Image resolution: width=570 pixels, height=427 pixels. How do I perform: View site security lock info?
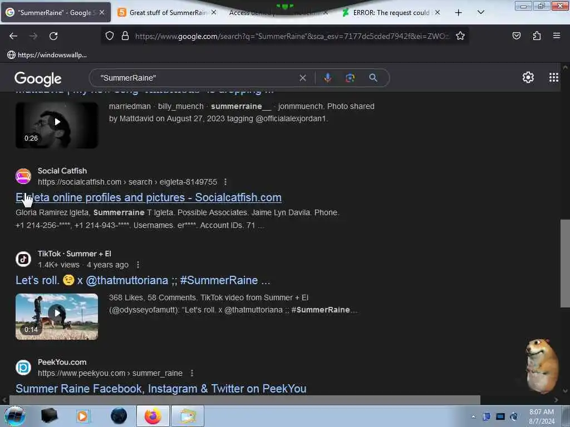[125, 36]
